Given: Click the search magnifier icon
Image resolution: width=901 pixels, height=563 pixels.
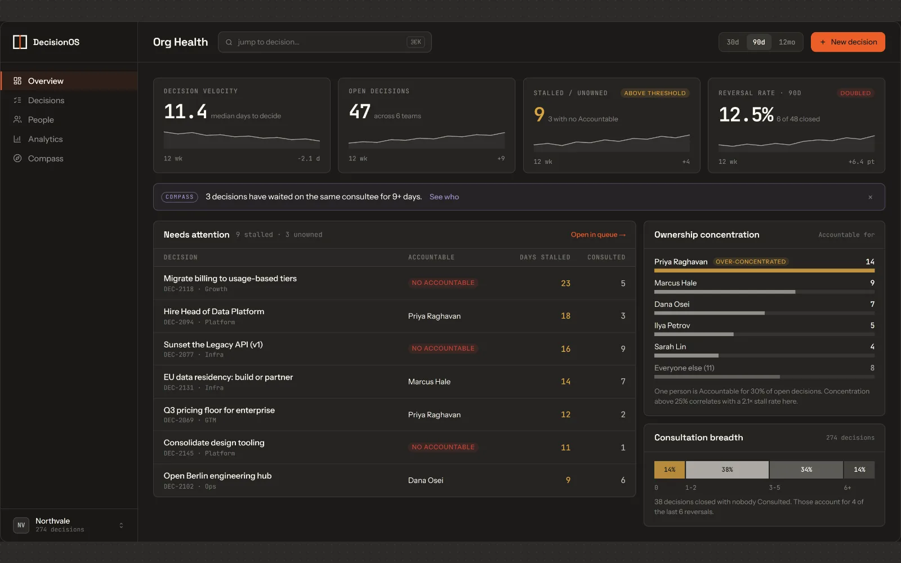Looking at the screenshot, I should tap(229, 42).
